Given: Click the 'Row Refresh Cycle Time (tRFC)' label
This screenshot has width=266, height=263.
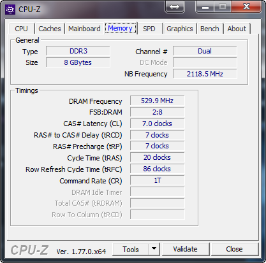Looking at the screenshot, I should (x=74, y=169).
